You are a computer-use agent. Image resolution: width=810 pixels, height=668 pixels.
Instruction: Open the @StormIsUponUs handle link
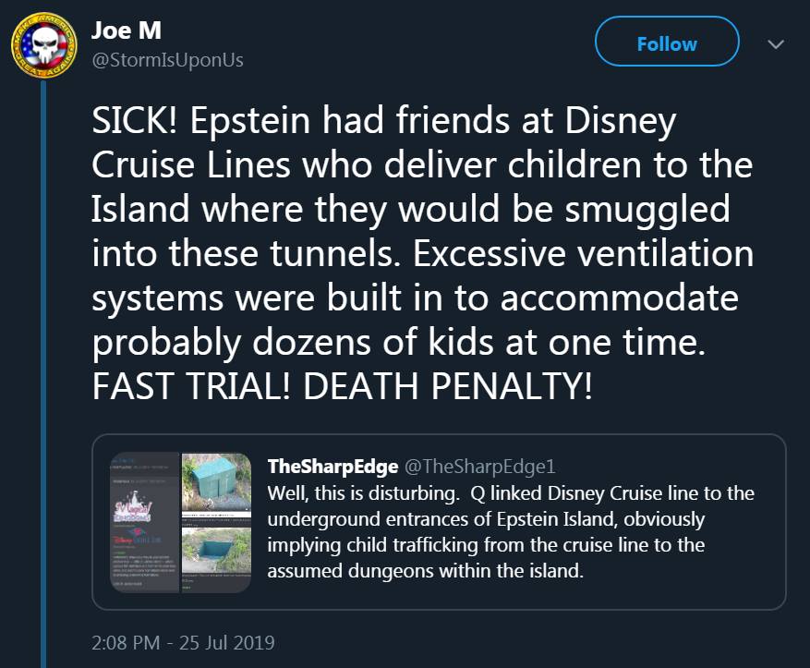pos(167,60)
